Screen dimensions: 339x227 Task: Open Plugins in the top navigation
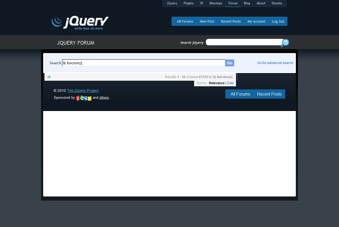tap(189, 3)
